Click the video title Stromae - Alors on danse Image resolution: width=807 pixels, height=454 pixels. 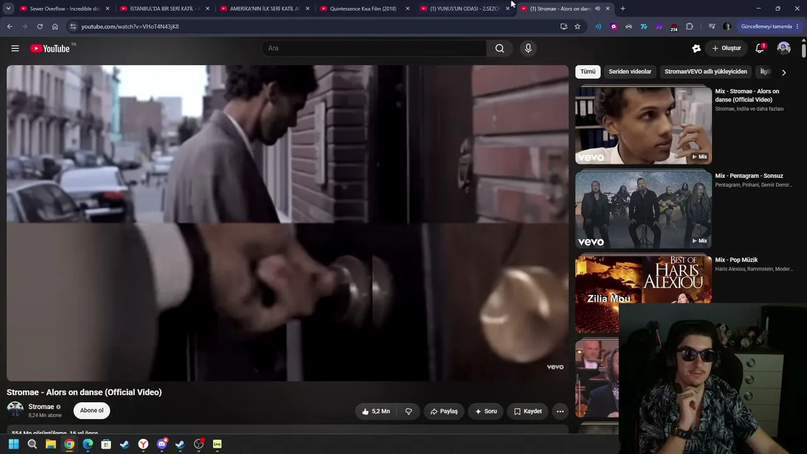pos(84,392)
